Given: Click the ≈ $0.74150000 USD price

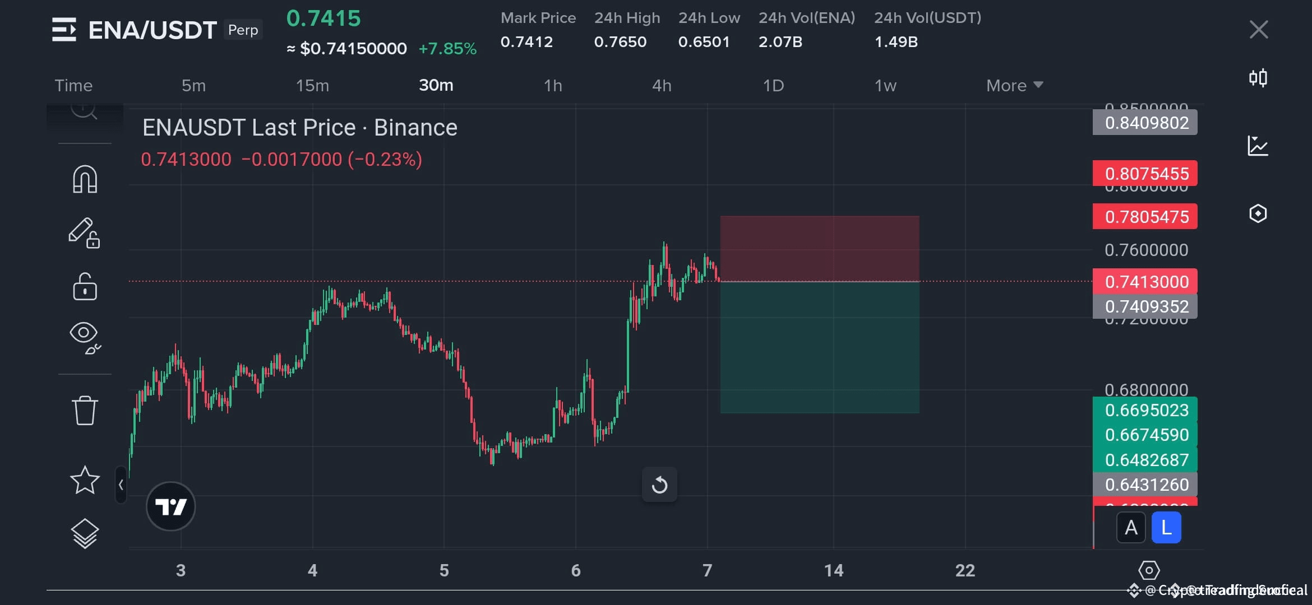Looking at the screenshot, I should coord(347,49).
